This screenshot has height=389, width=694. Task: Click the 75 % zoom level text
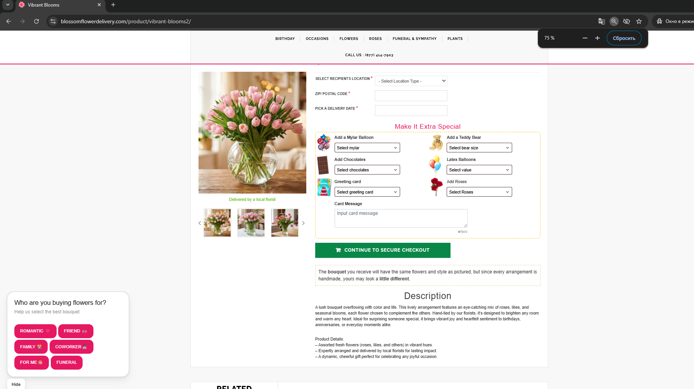coord(549,38)
